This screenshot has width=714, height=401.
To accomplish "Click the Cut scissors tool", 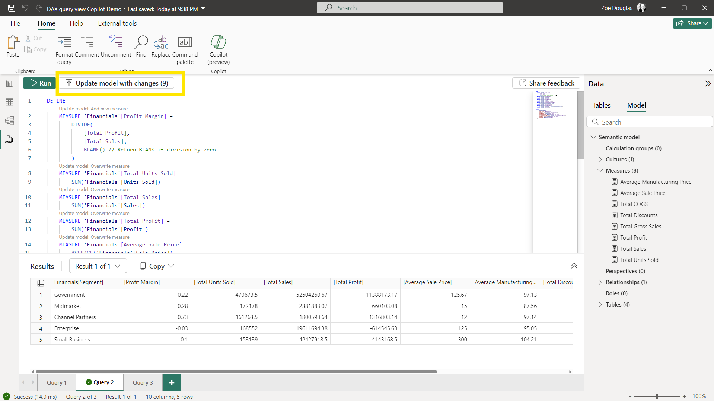I will (x=34, y=38).
